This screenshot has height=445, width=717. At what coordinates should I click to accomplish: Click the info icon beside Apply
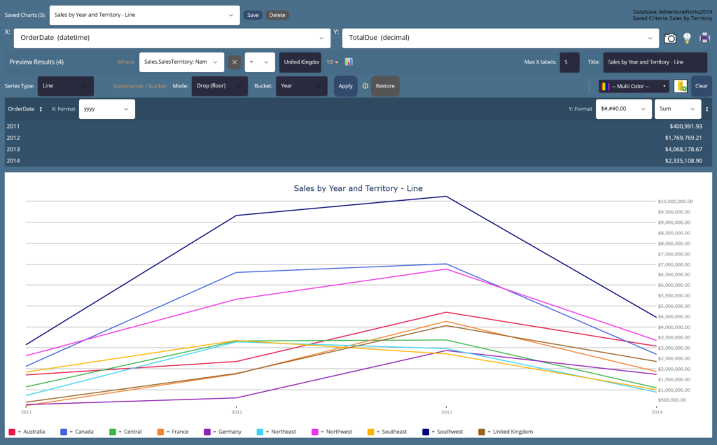[366, 86]
